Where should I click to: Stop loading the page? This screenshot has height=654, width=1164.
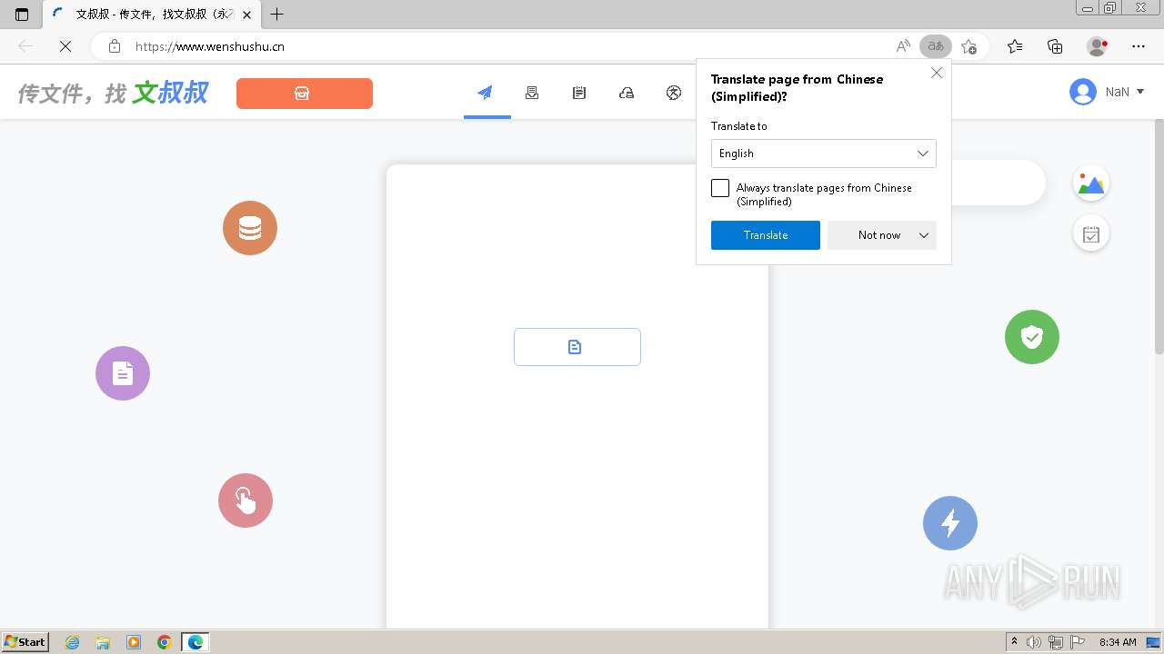[65, 46]
